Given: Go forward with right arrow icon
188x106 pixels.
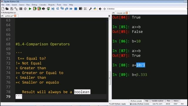Looking at the screenshot, I should (x=105, y=9).
